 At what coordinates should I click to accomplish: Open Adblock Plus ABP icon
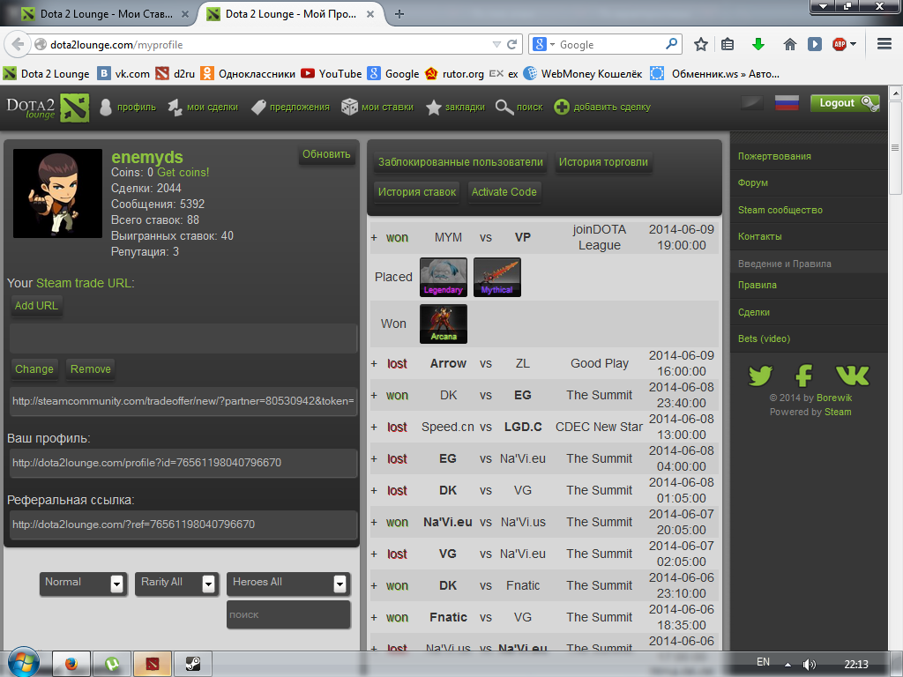click(840, 44)
